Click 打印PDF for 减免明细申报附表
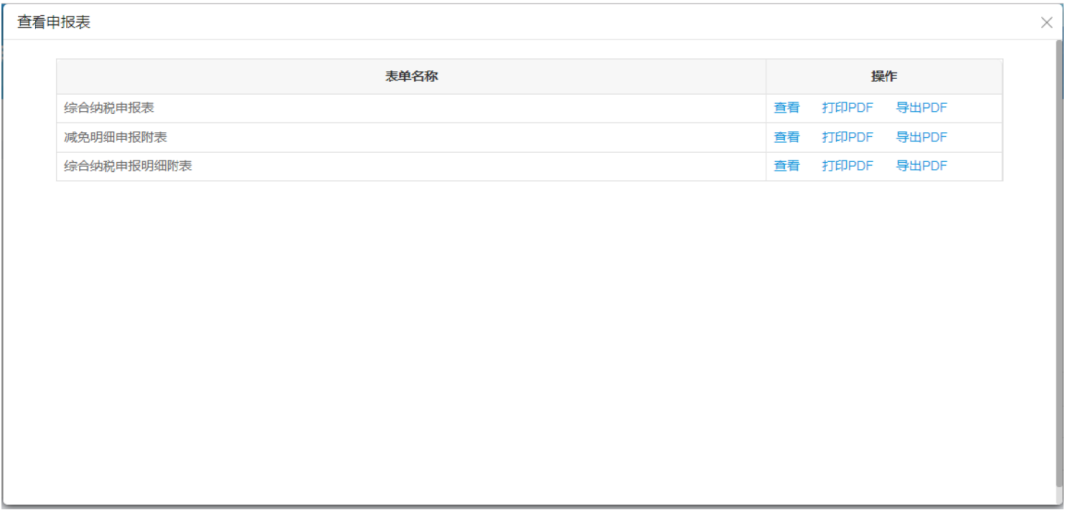 coord(847,137)
